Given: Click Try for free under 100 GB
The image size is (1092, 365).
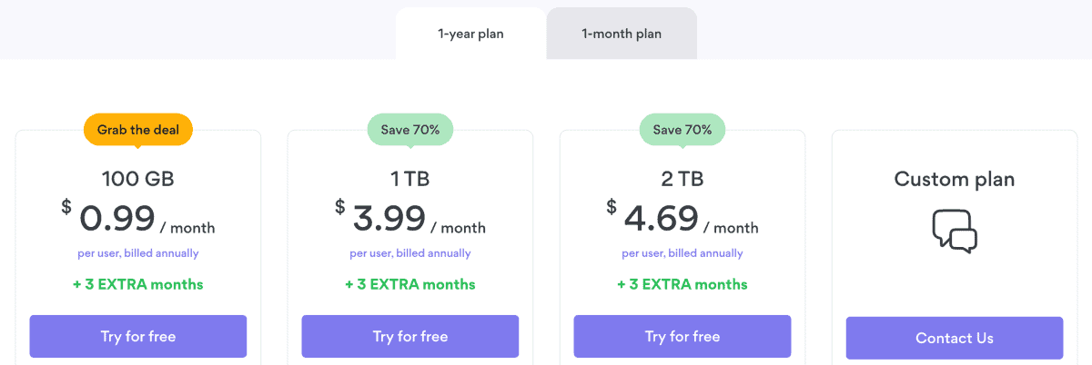Looking at the screenshot, I should pyautogui.click(x=138, y=337).
